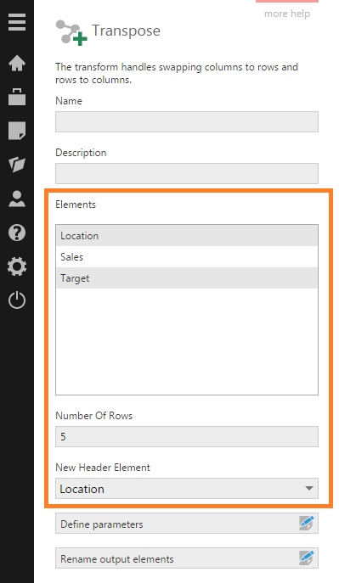Click the power log off icon
This screenshot has width=339, height=583.
(17, 300)
